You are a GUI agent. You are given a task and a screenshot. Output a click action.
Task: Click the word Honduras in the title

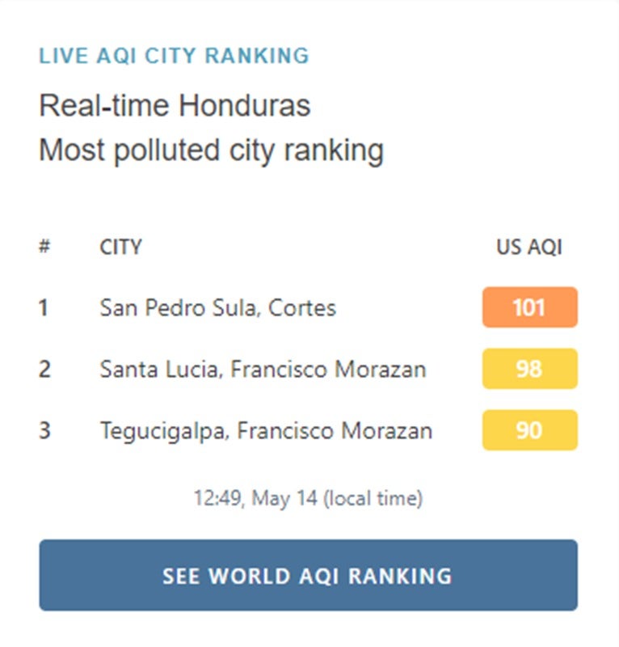click(244, 106)
